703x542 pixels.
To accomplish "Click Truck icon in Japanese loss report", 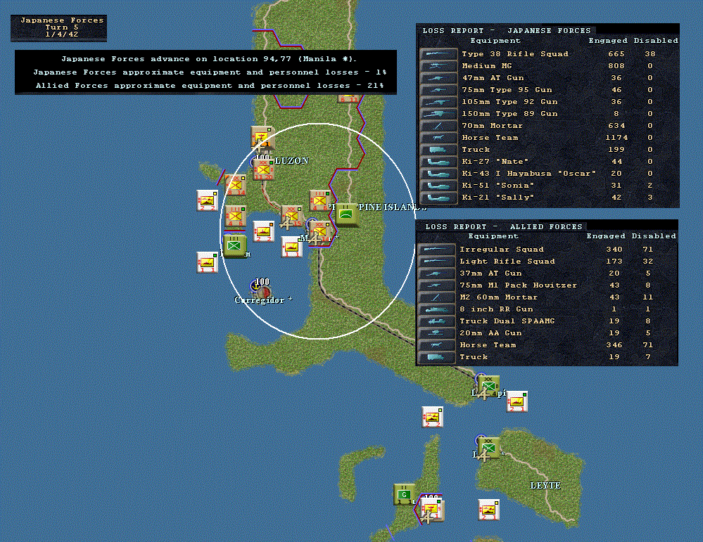I will (438, 150).
